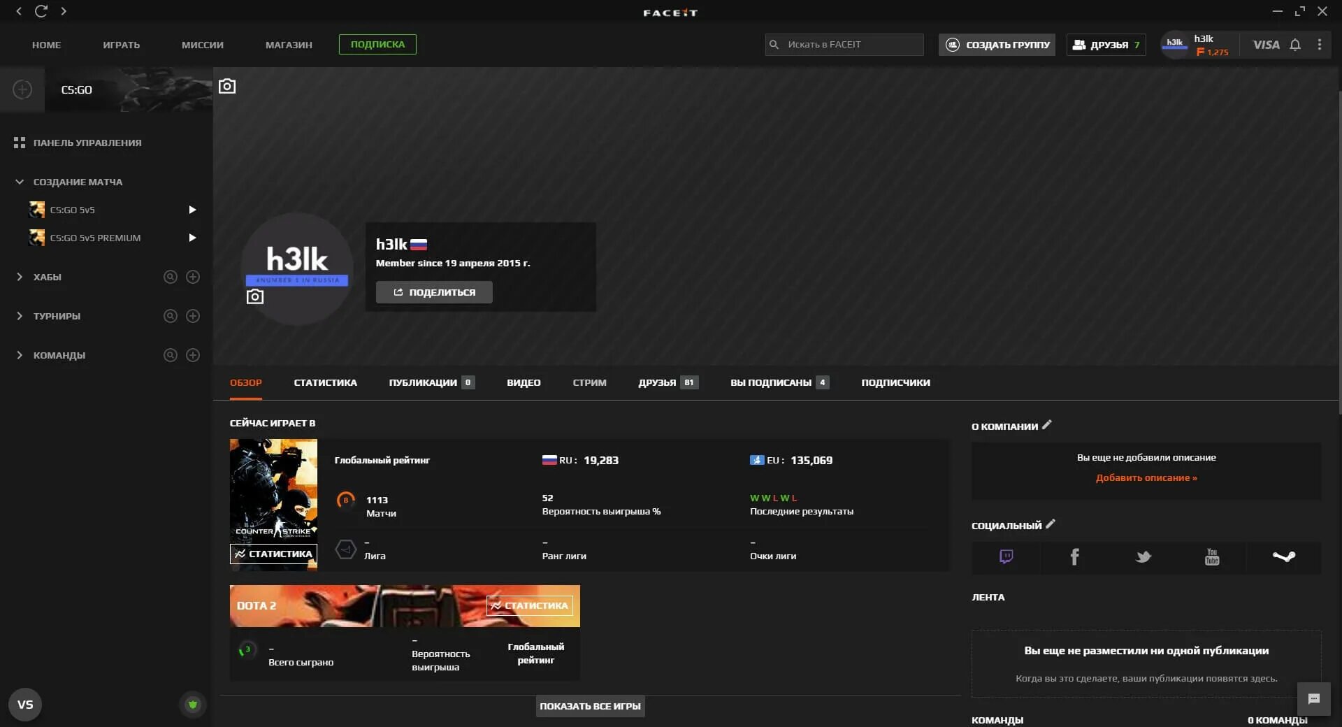Viewport: 1342px width, 727px height.
Task: Reload the page with refresh icon
Action: (x=41, y=11)
